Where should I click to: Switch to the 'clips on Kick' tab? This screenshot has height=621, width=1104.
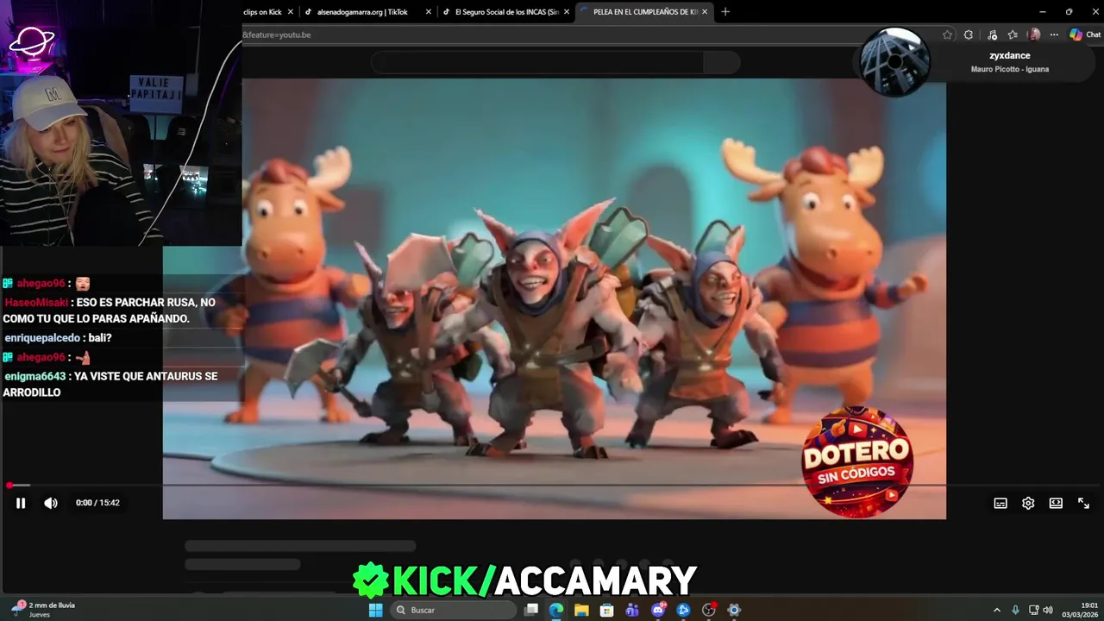(x=262, y=12)
